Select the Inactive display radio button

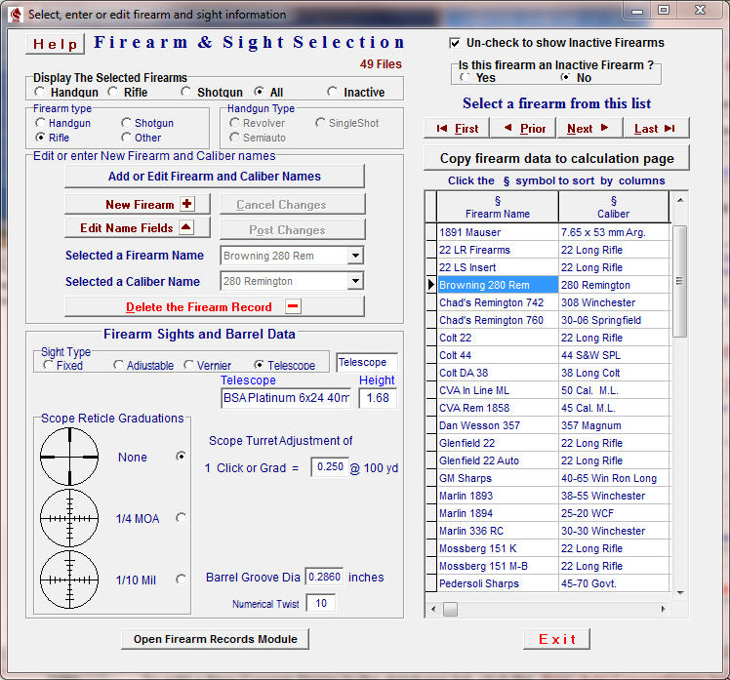[x=332, y=92]
